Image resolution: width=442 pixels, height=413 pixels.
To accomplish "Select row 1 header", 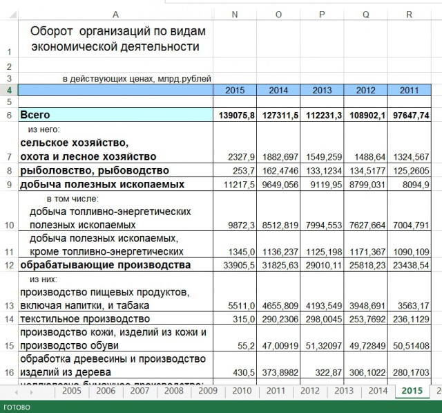I will coord(9,39).
